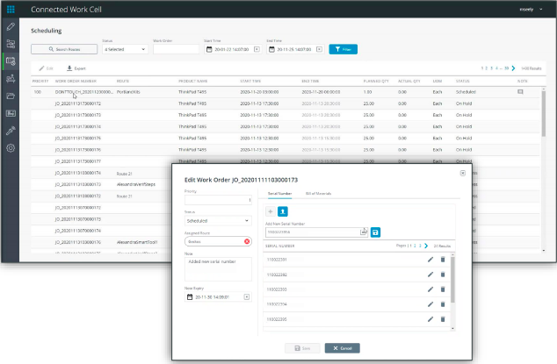Save the new serial number entry
Viewport: 557px width, 364px height.
[375, 232]
